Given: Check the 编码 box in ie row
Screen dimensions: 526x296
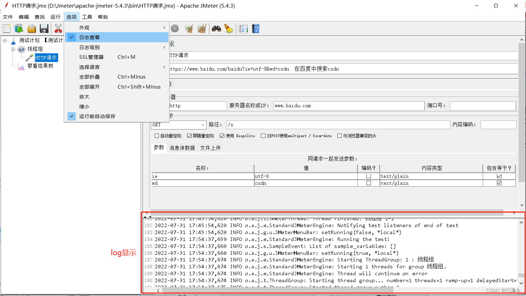Looking at the screenshot, I should coord(369,176).
